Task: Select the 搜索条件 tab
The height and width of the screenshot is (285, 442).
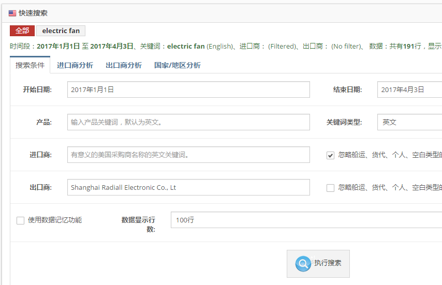Action: 30,65
